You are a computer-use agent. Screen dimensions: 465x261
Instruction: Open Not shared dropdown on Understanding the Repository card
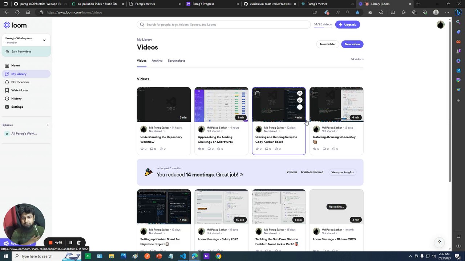[157, 131]
